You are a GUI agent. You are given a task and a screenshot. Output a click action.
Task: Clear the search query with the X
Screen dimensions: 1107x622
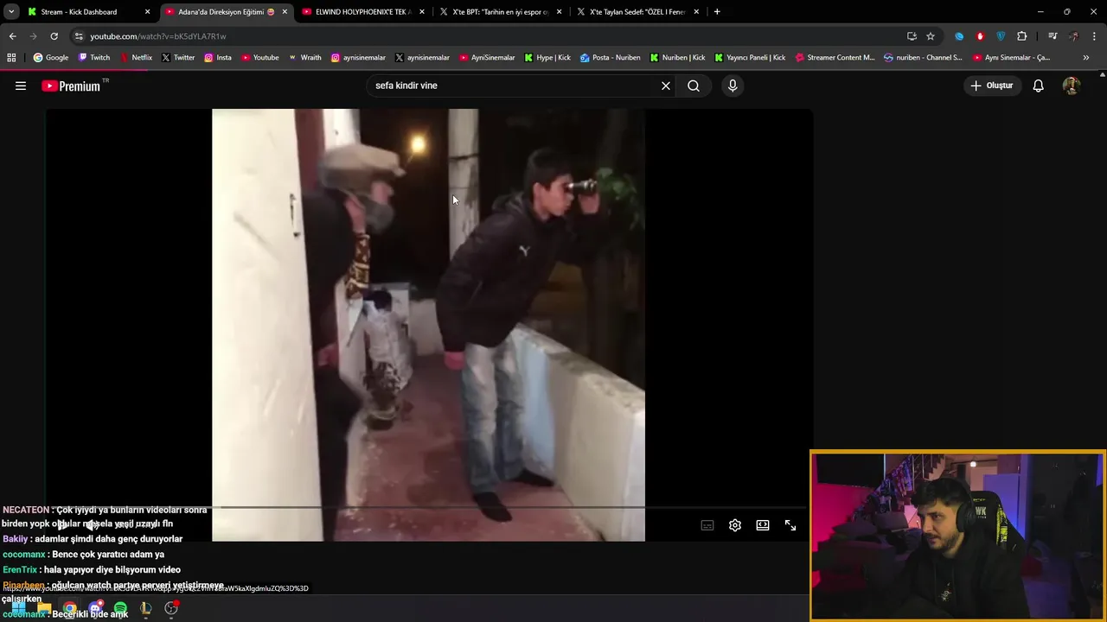point(666,86)
